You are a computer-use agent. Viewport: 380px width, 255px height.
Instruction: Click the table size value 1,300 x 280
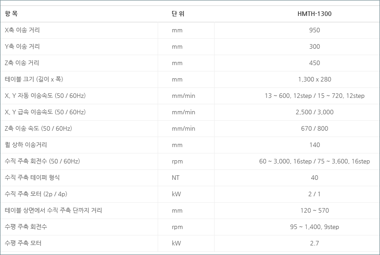[x=314, y=79]
